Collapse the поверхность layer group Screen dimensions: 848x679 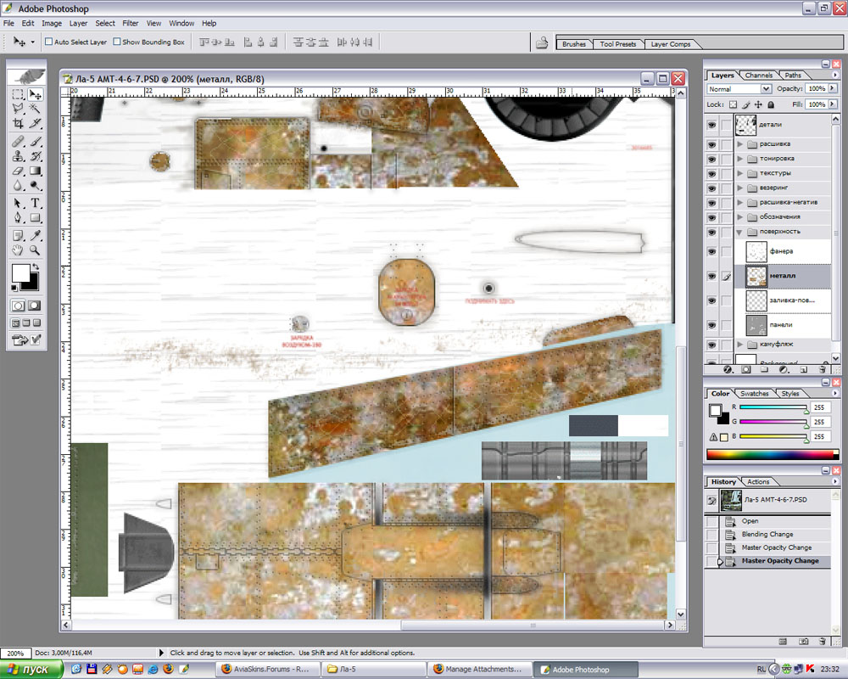[x=740, y=232]
